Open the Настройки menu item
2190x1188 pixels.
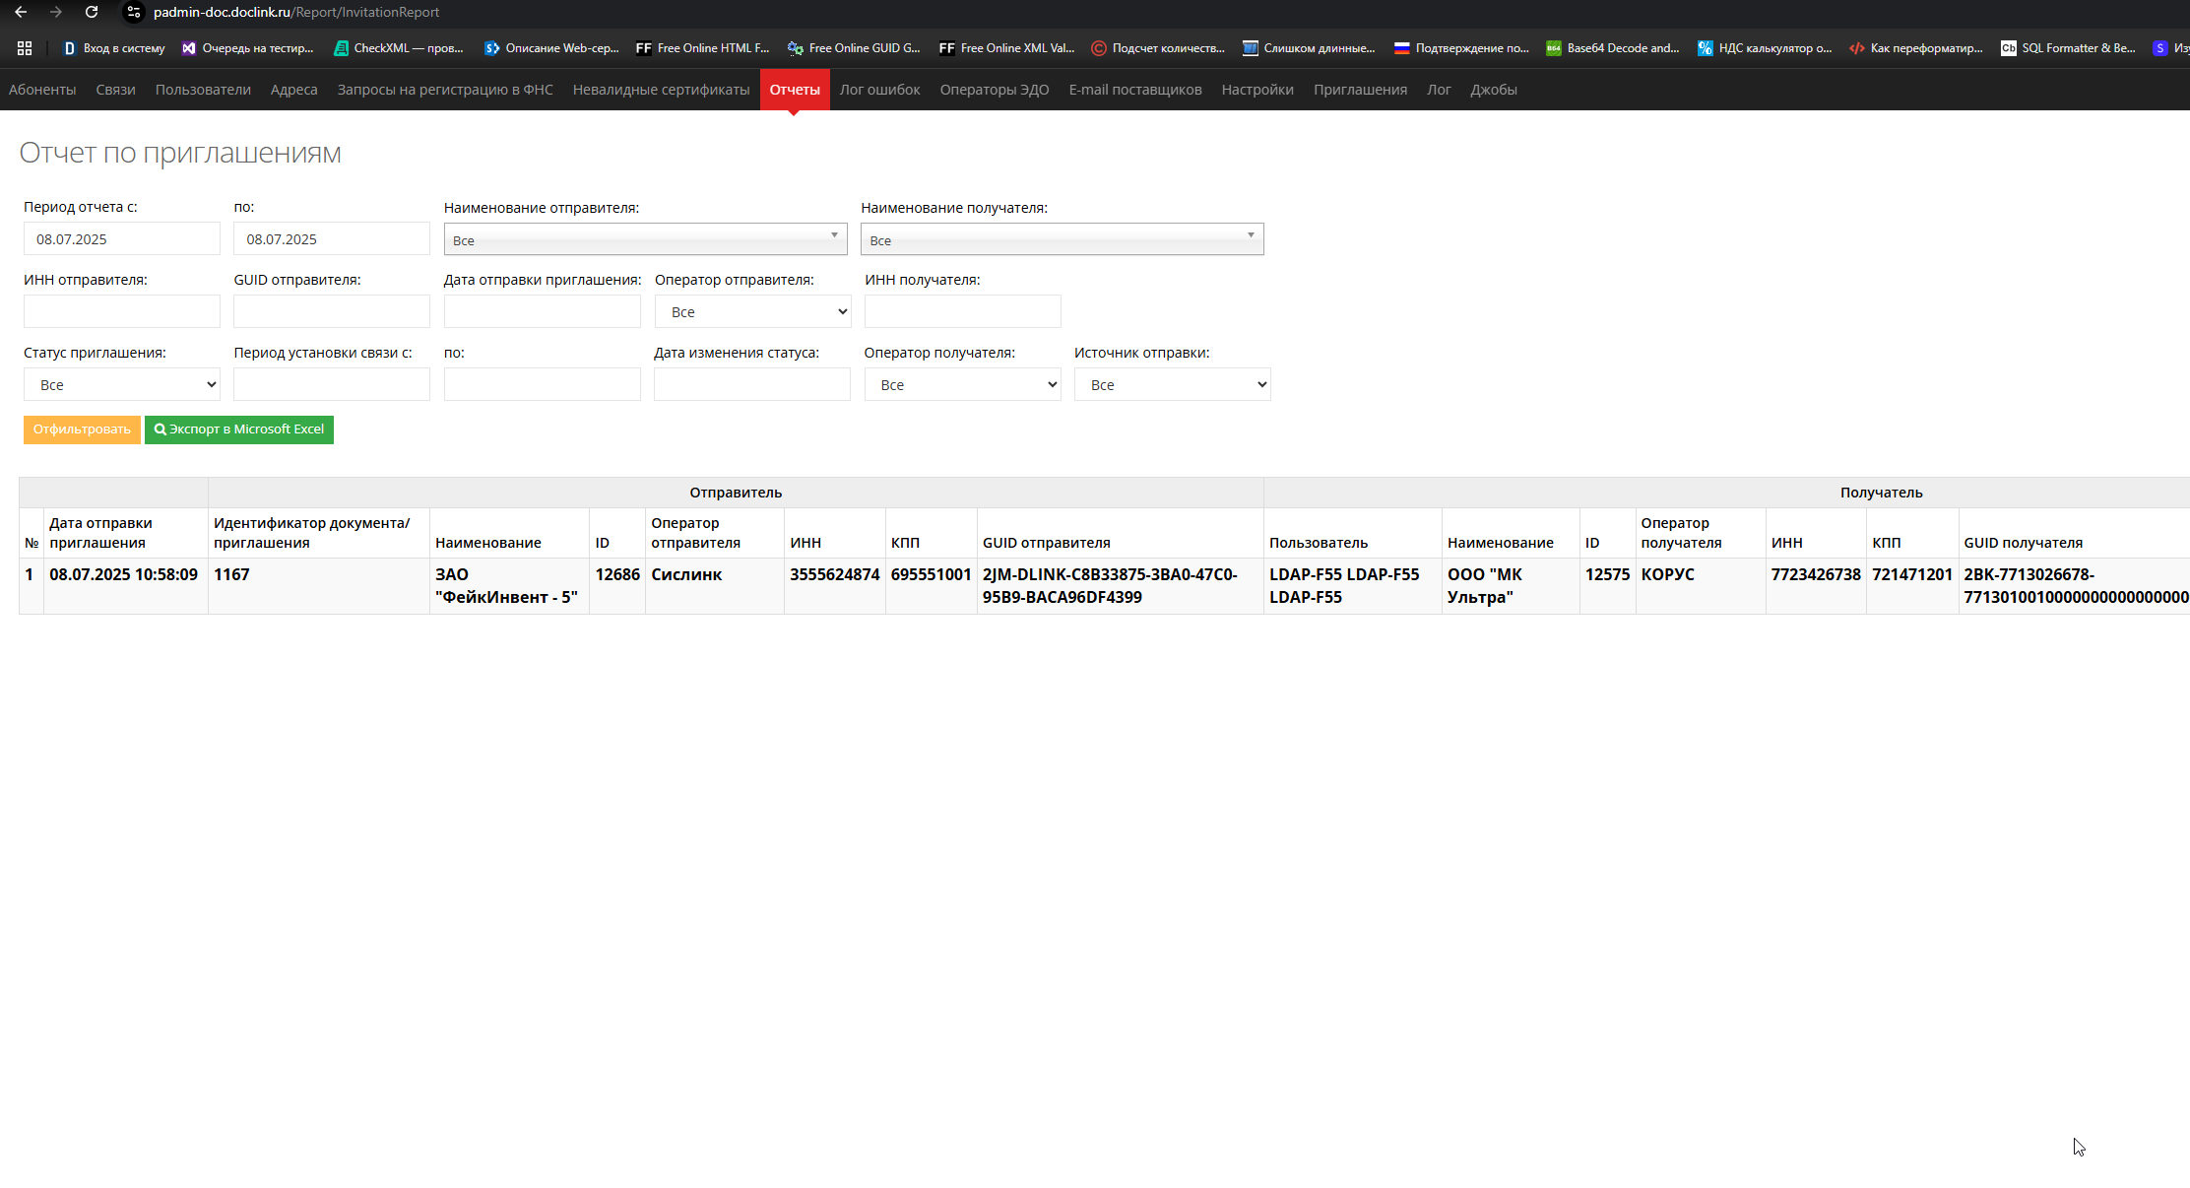[1257, 90]
